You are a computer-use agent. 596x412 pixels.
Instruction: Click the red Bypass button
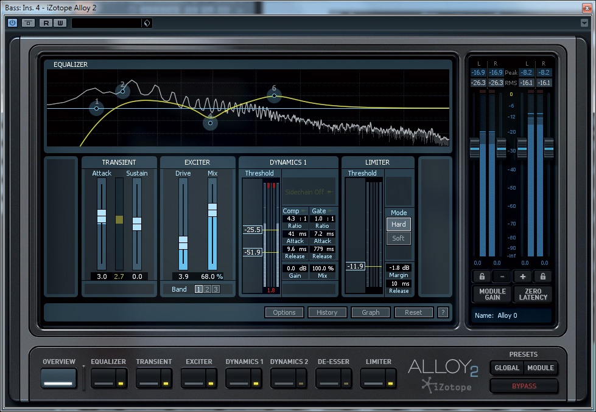(524, 386)
